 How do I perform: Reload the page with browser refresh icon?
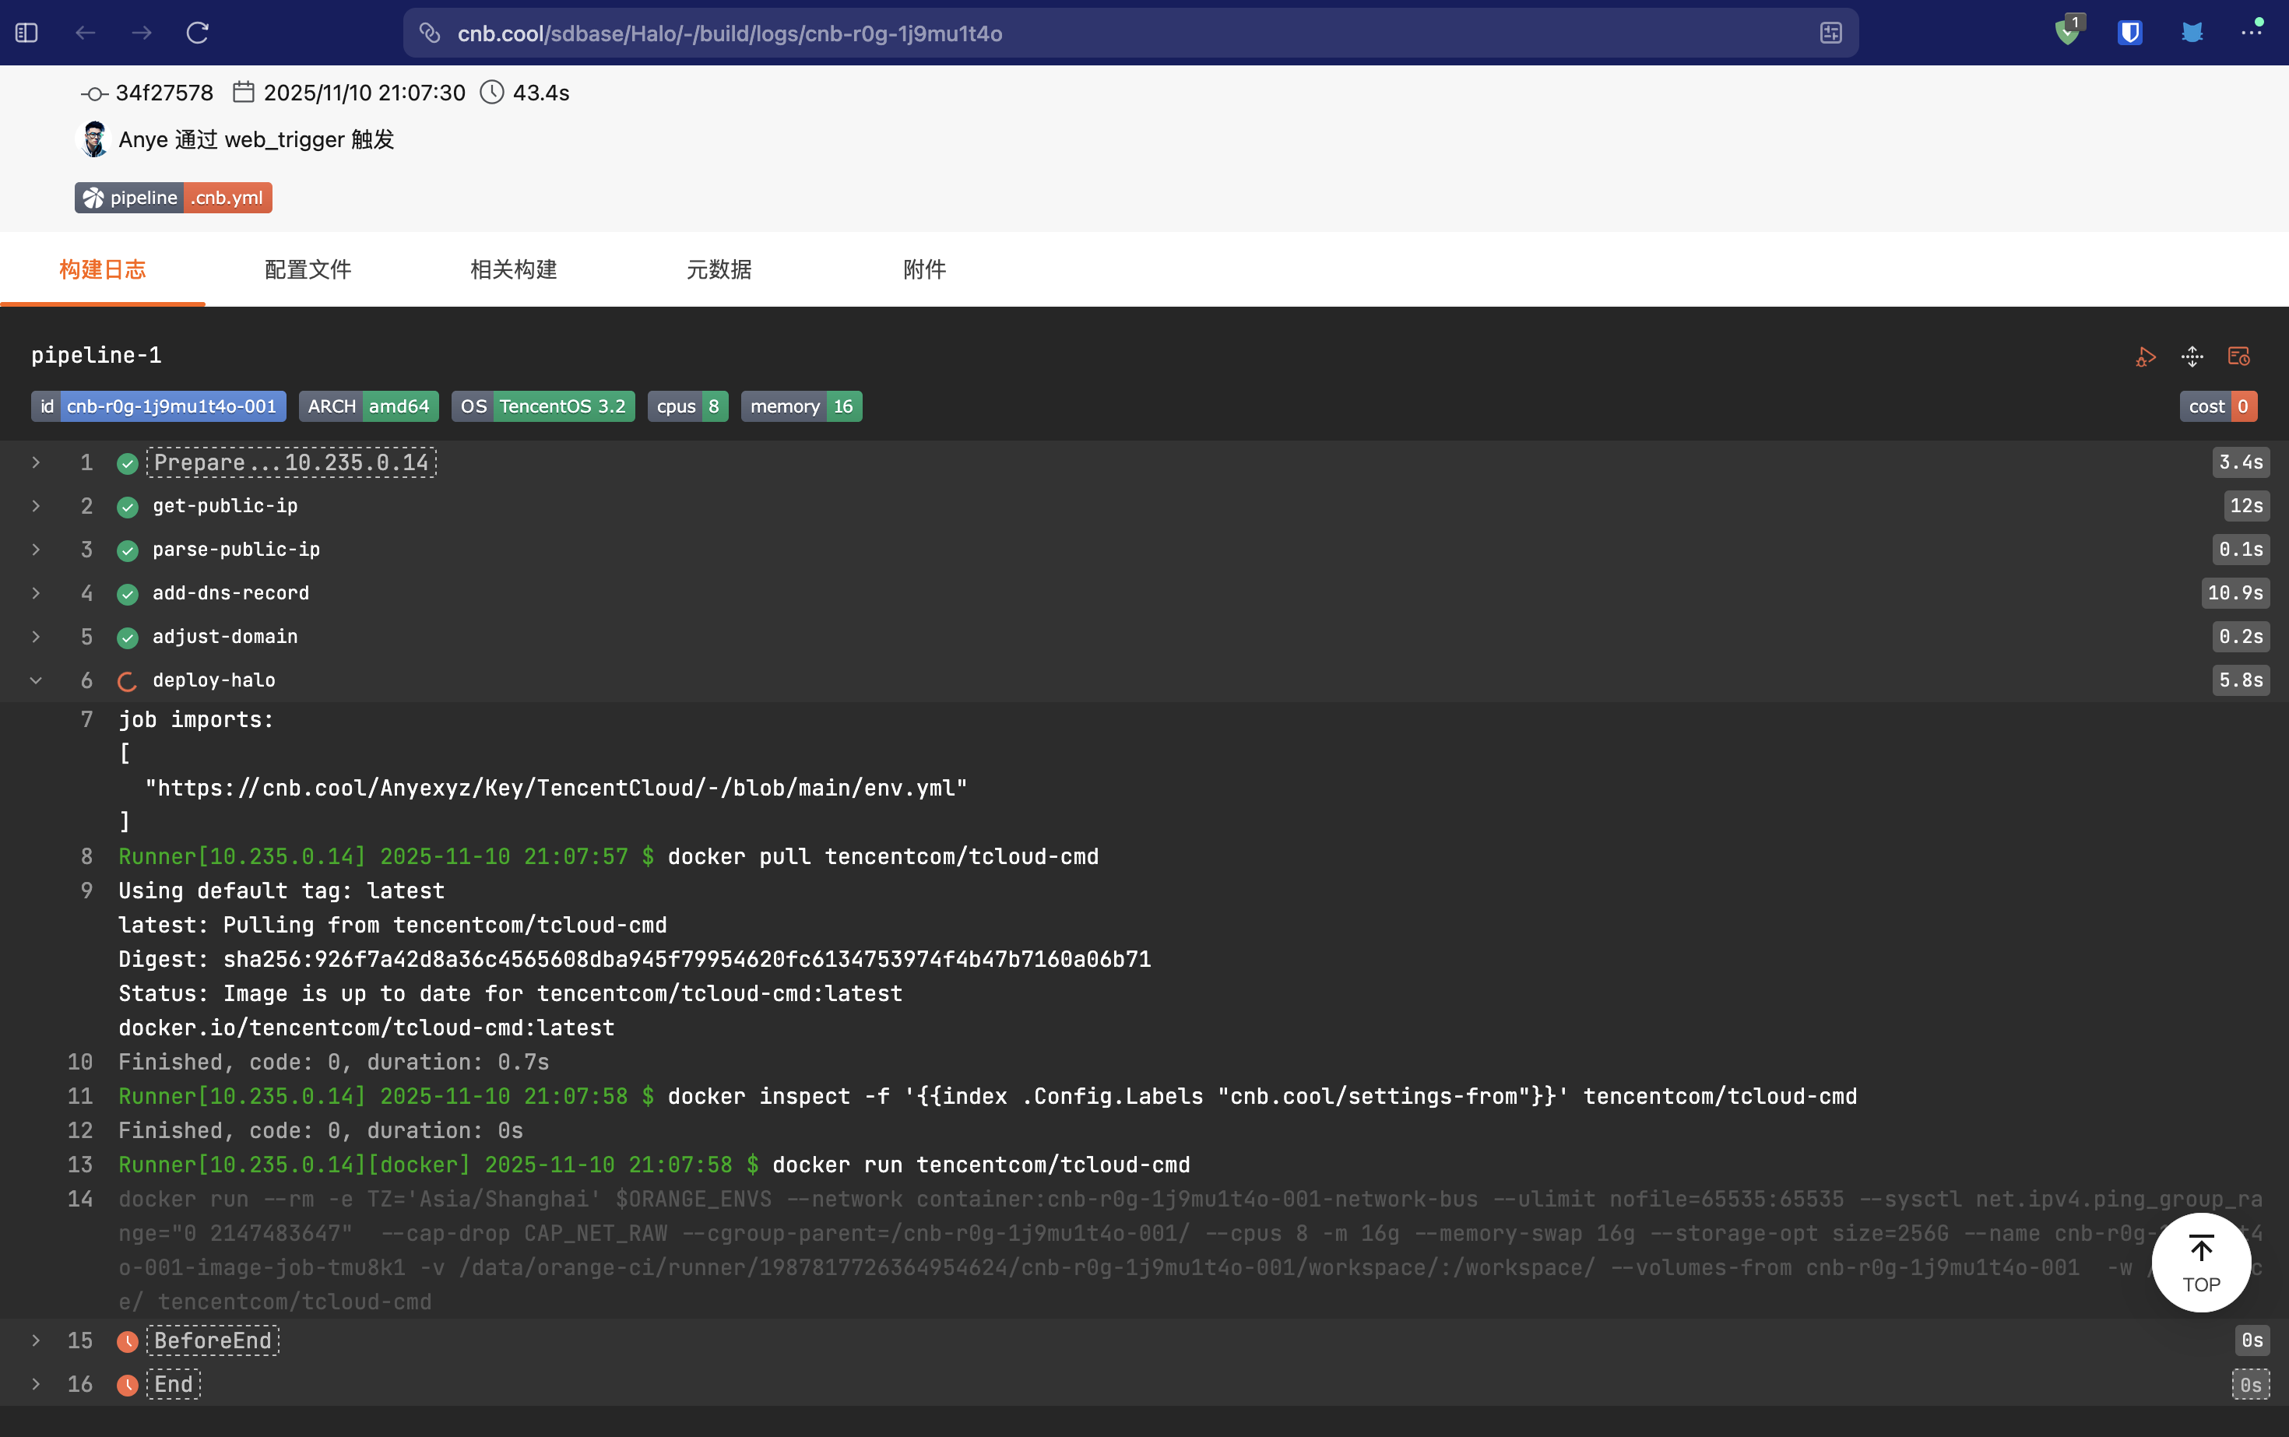click(198, 33)
